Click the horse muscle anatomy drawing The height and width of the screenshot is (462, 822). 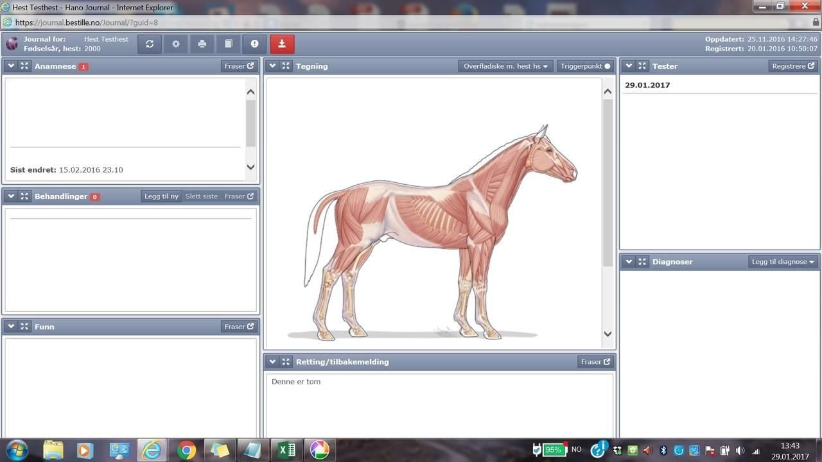(x=441, y=231)
